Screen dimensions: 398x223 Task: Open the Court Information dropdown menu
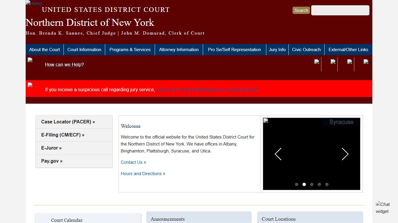click(x=84, y=49)
